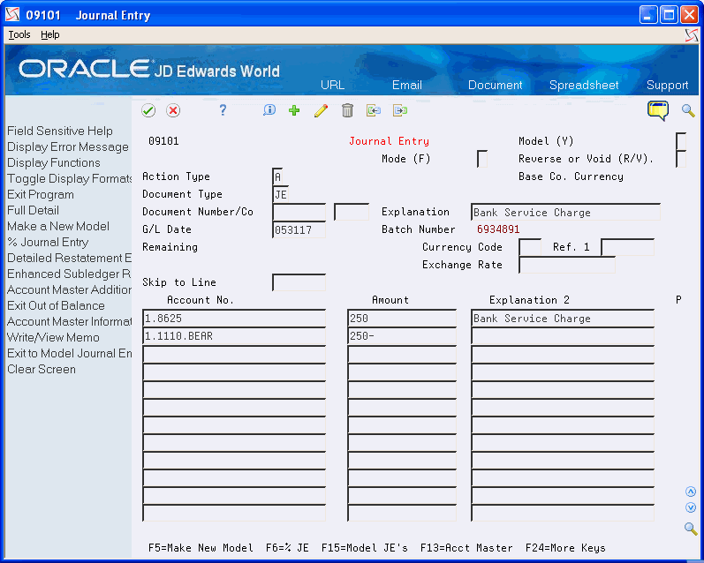Select % Journal Entry in sidebar
Image resolution: width=704 pixels, height=563 pixels.
pos(48,242)
